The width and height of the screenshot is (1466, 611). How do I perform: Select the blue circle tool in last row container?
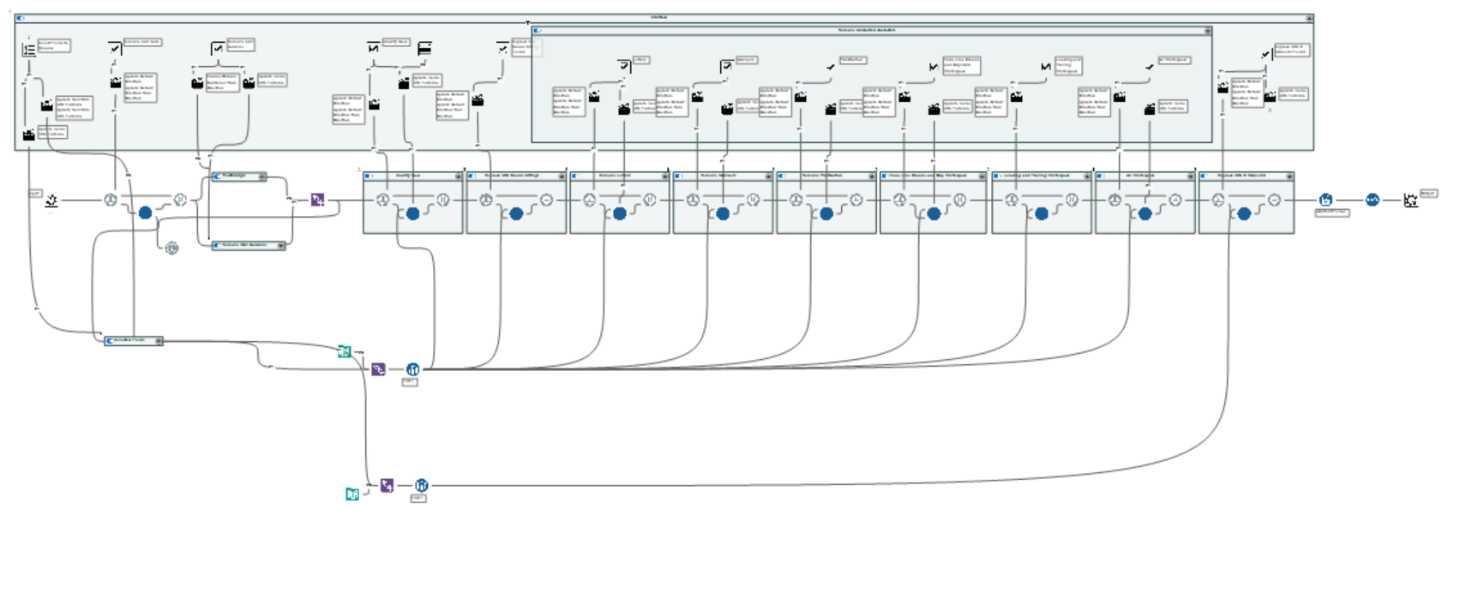pos(1243,213)
